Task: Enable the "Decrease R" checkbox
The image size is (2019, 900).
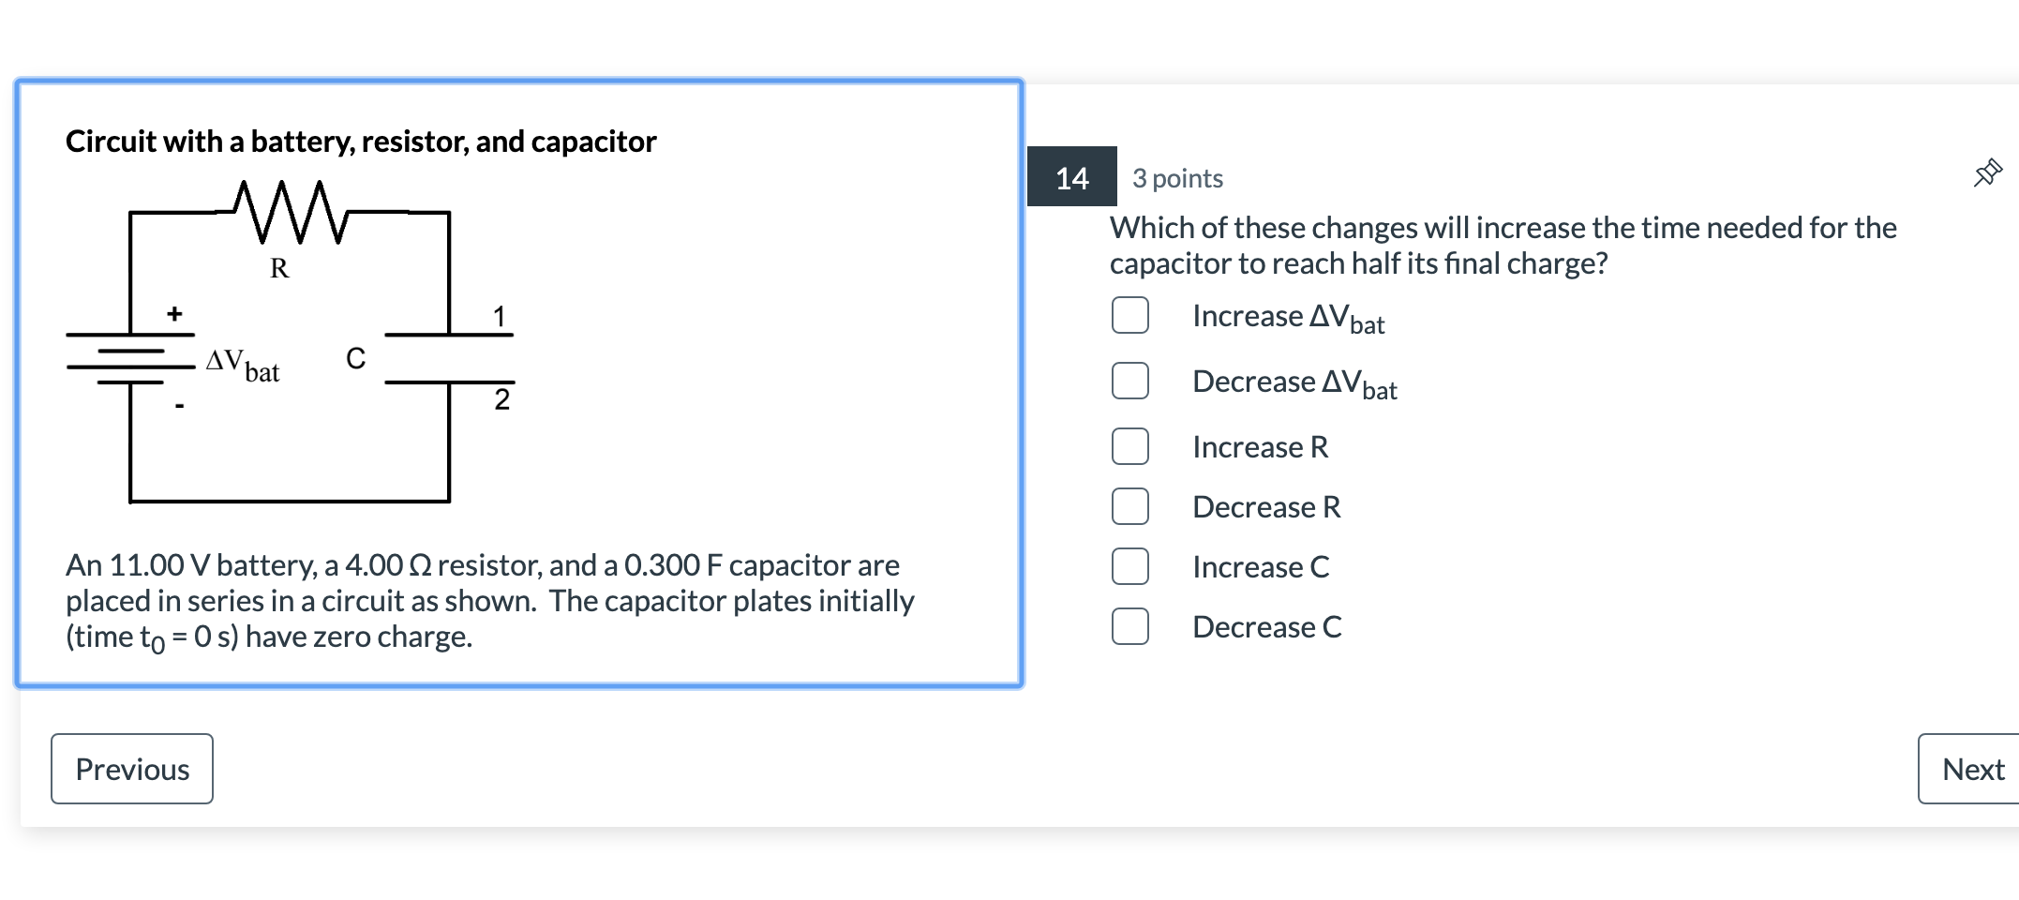Action: click(1129, 507)
